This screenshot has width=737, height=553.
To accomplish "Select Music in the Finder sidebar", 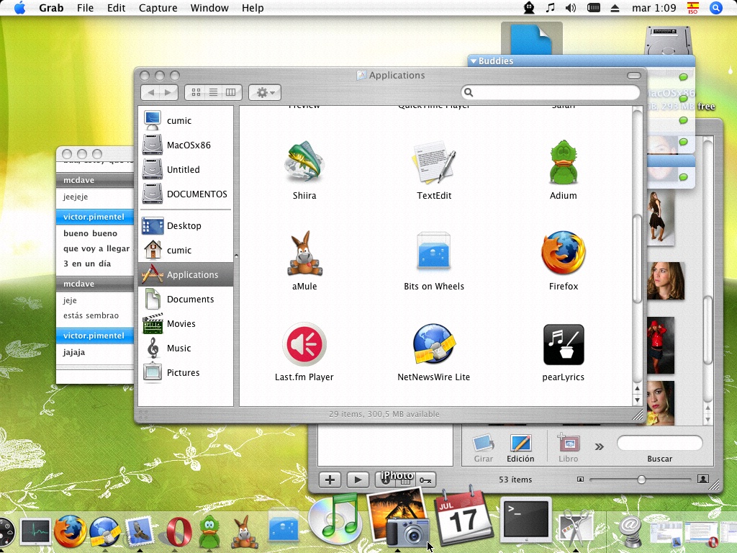I will coord(186,348).
